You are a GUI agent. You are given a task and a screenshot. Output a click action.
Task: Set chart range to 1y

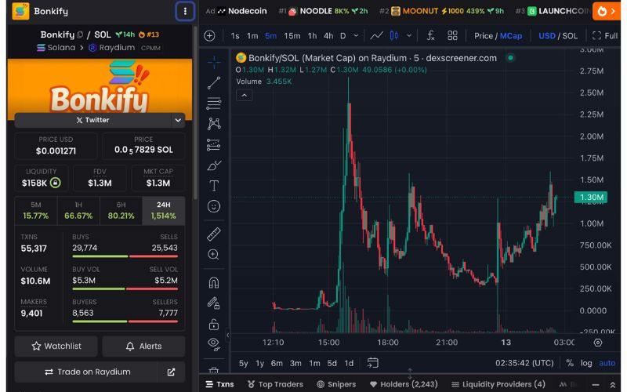tap(260, 363)
